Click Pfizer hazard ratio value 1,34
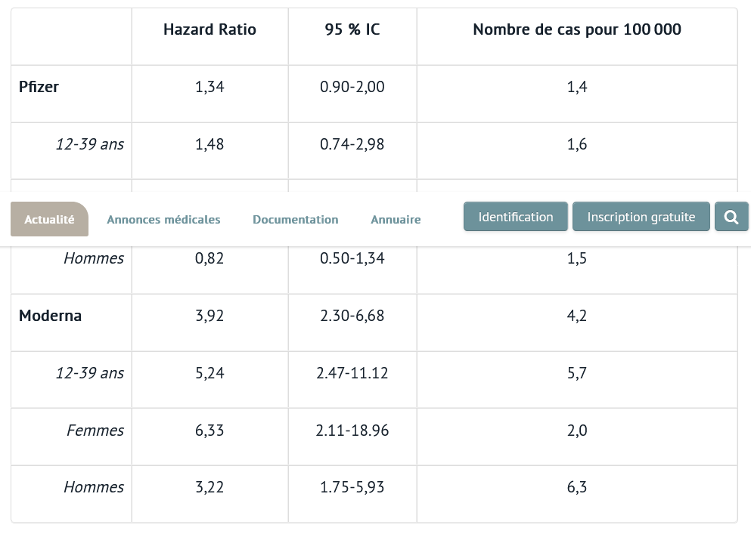 (x=209, y=87)
